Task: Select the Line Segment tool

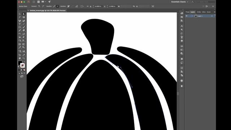Action: tap(24, 24)
